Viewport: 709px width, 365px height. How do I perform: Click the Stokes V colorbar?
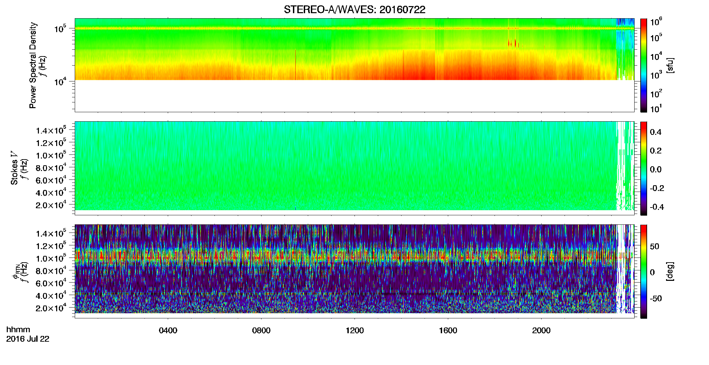[644, 168]
